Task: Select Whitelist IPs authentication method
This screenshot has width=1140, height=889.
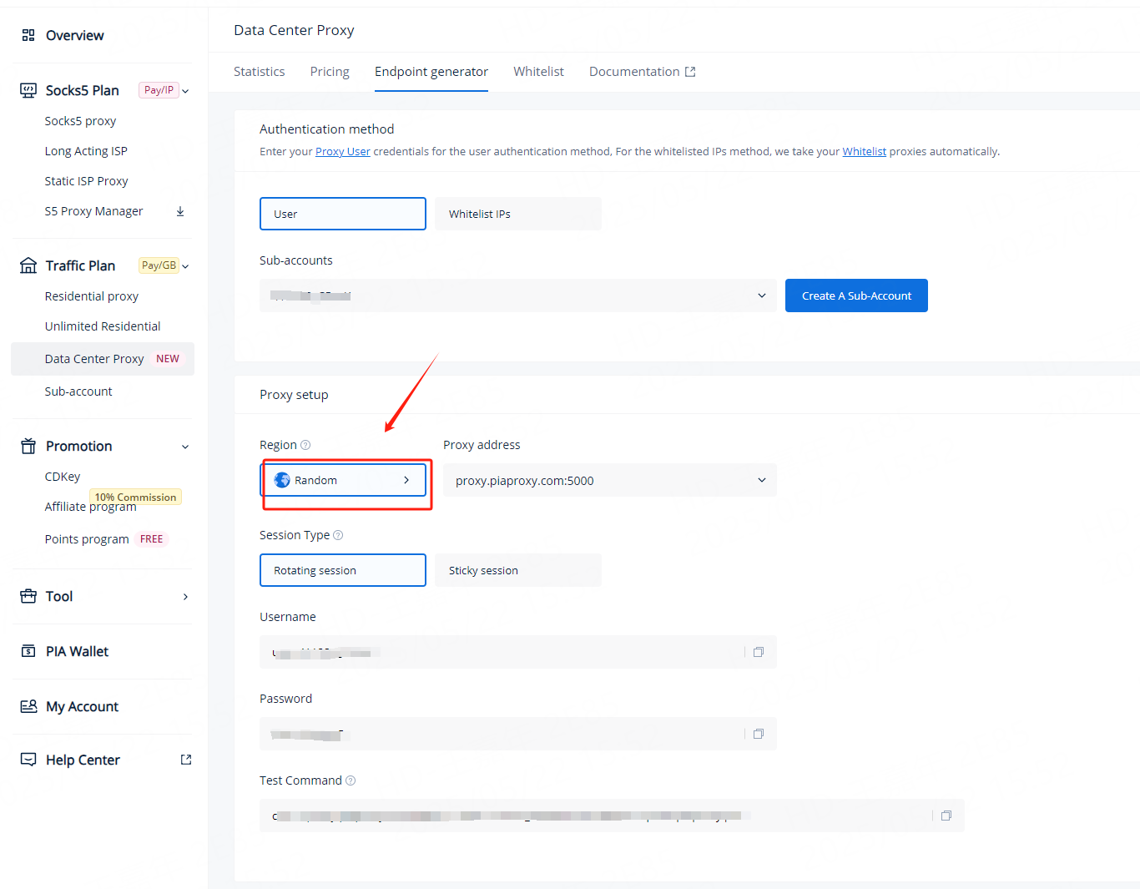Action: [517, 214]
